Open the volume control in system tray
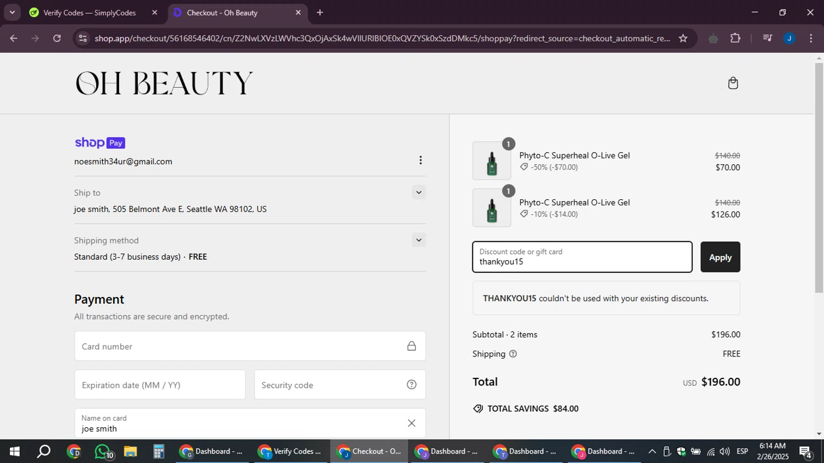 click(725, 451)
